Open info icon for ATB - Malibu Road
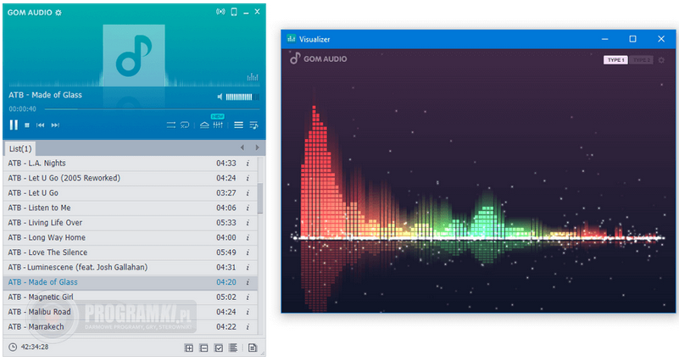The height and width of the screenshot is (361, 679). (248, 312)
